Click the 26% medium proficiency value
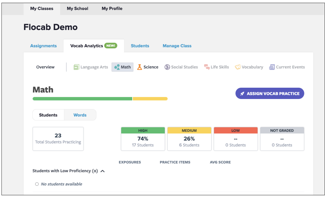The width and height of the screenshot is (325, 198). click(189, 138)
